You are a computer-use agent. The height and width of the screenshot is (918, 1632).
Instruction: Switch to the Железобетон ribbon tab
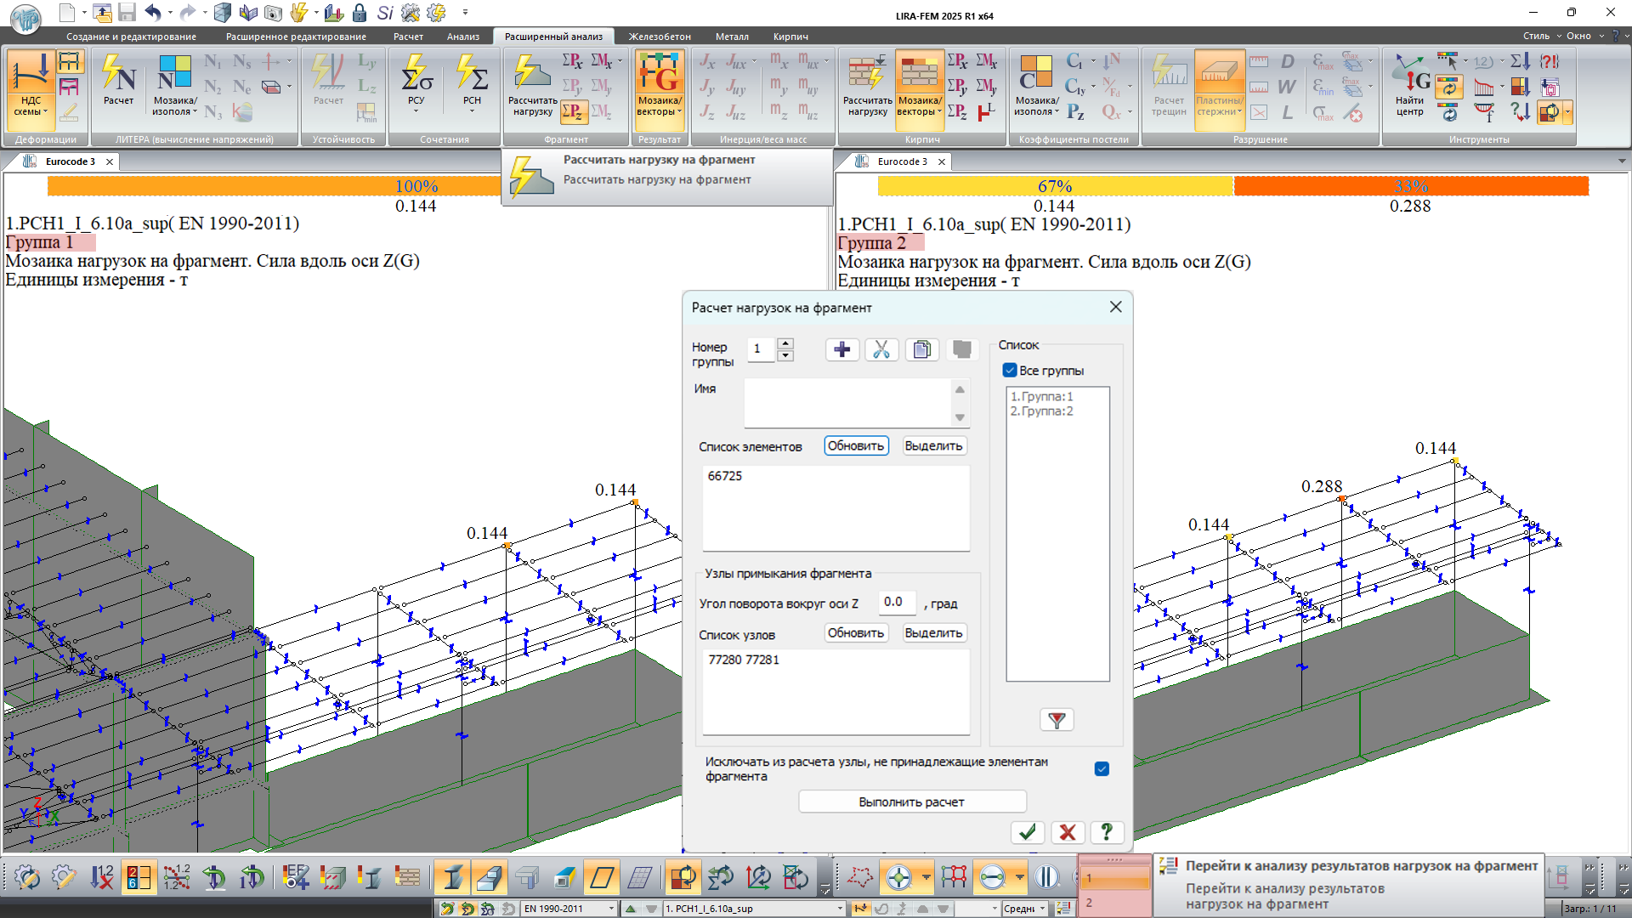click(x=660, y=37)
